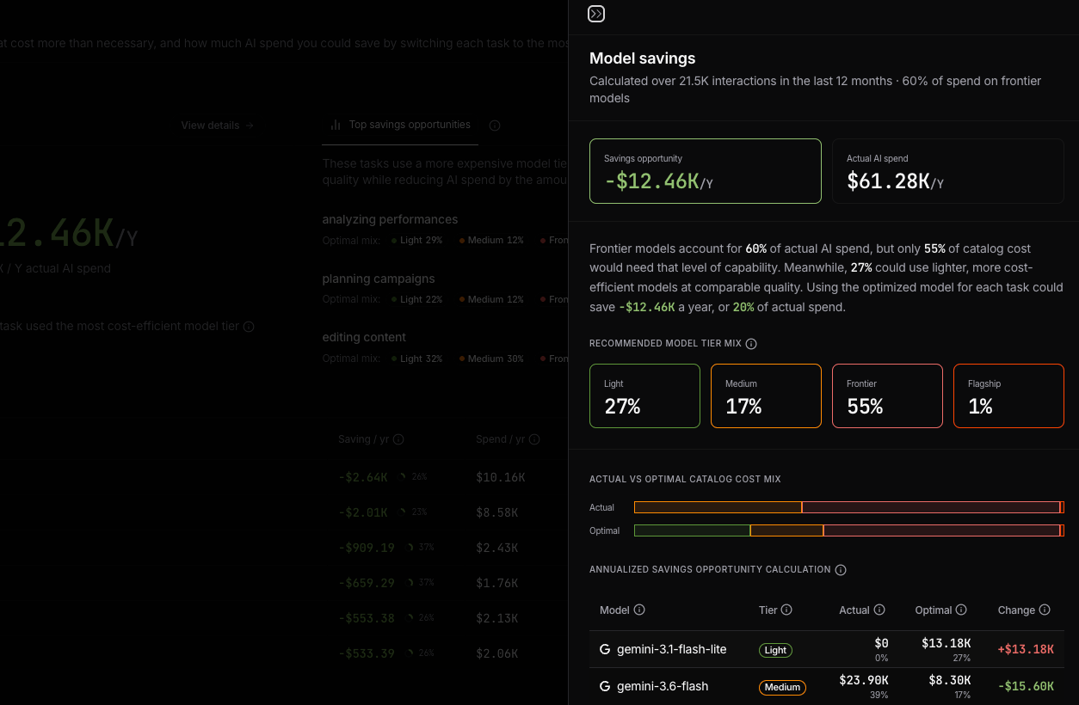Screen dimensions: 1079x705
Task: Click the -$2.64K saving value
Action: tap(363, 477)
